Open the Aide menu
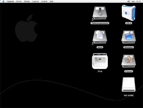 pos(51,1)
